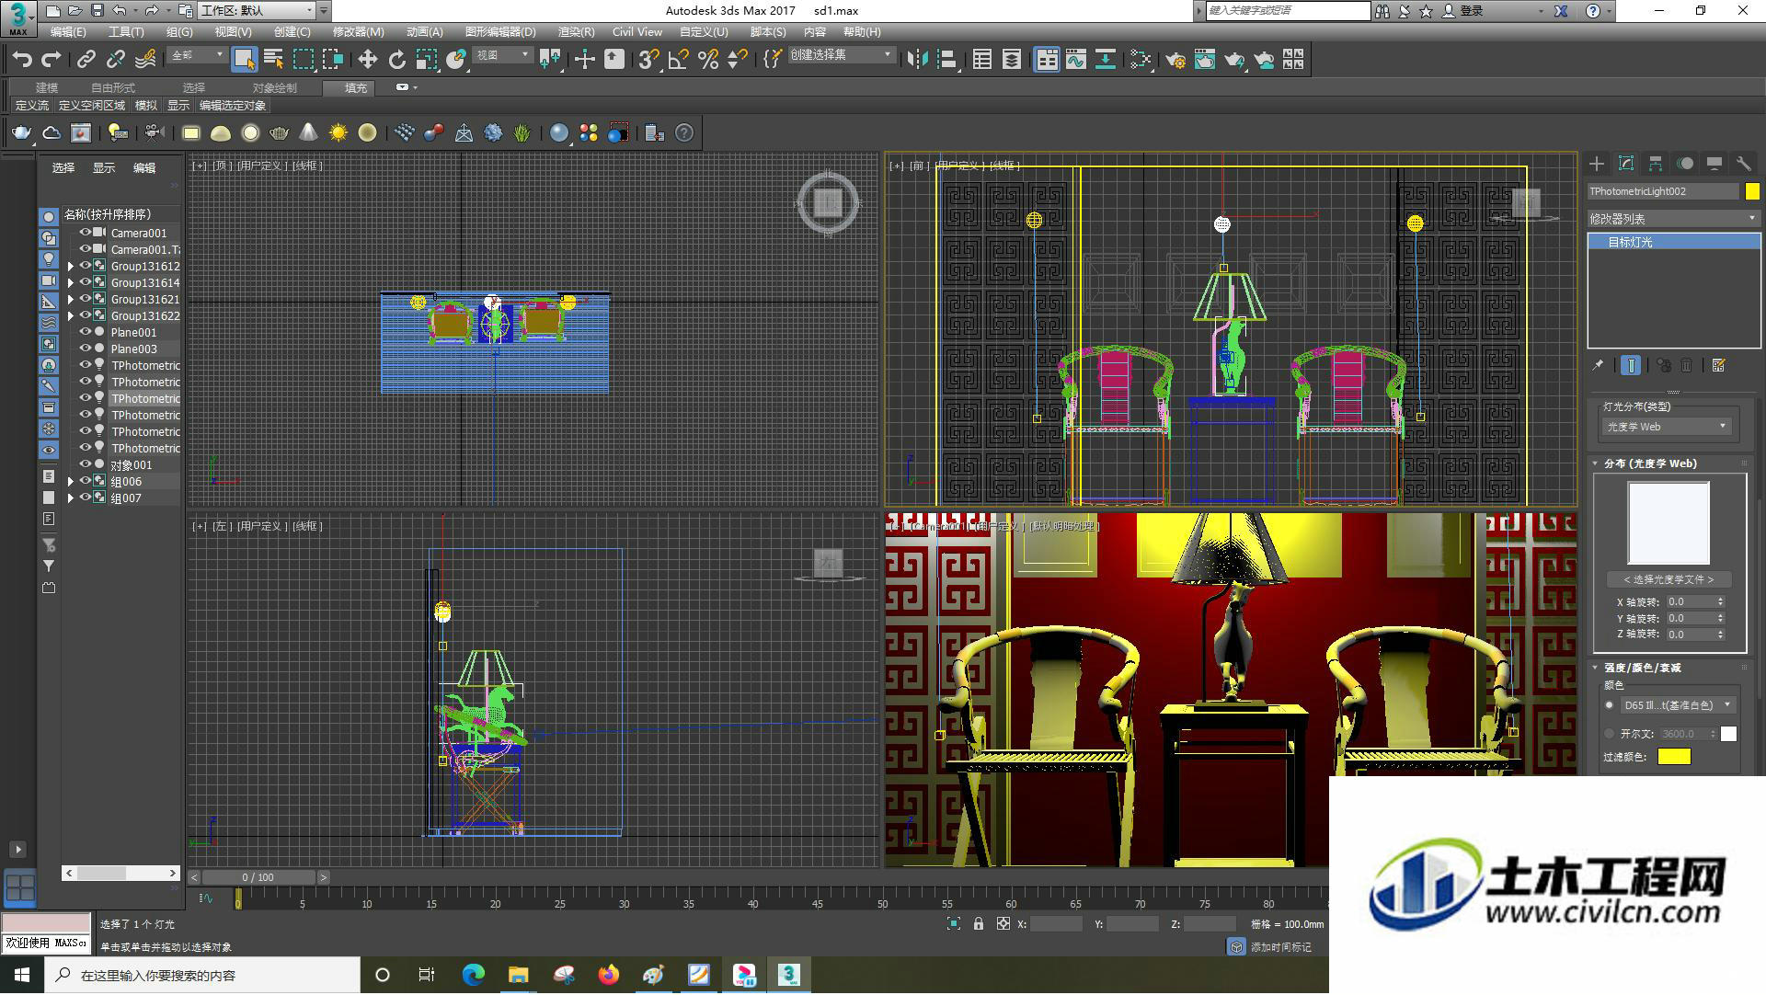Expand Group131612 tree node

pos(71,267)
